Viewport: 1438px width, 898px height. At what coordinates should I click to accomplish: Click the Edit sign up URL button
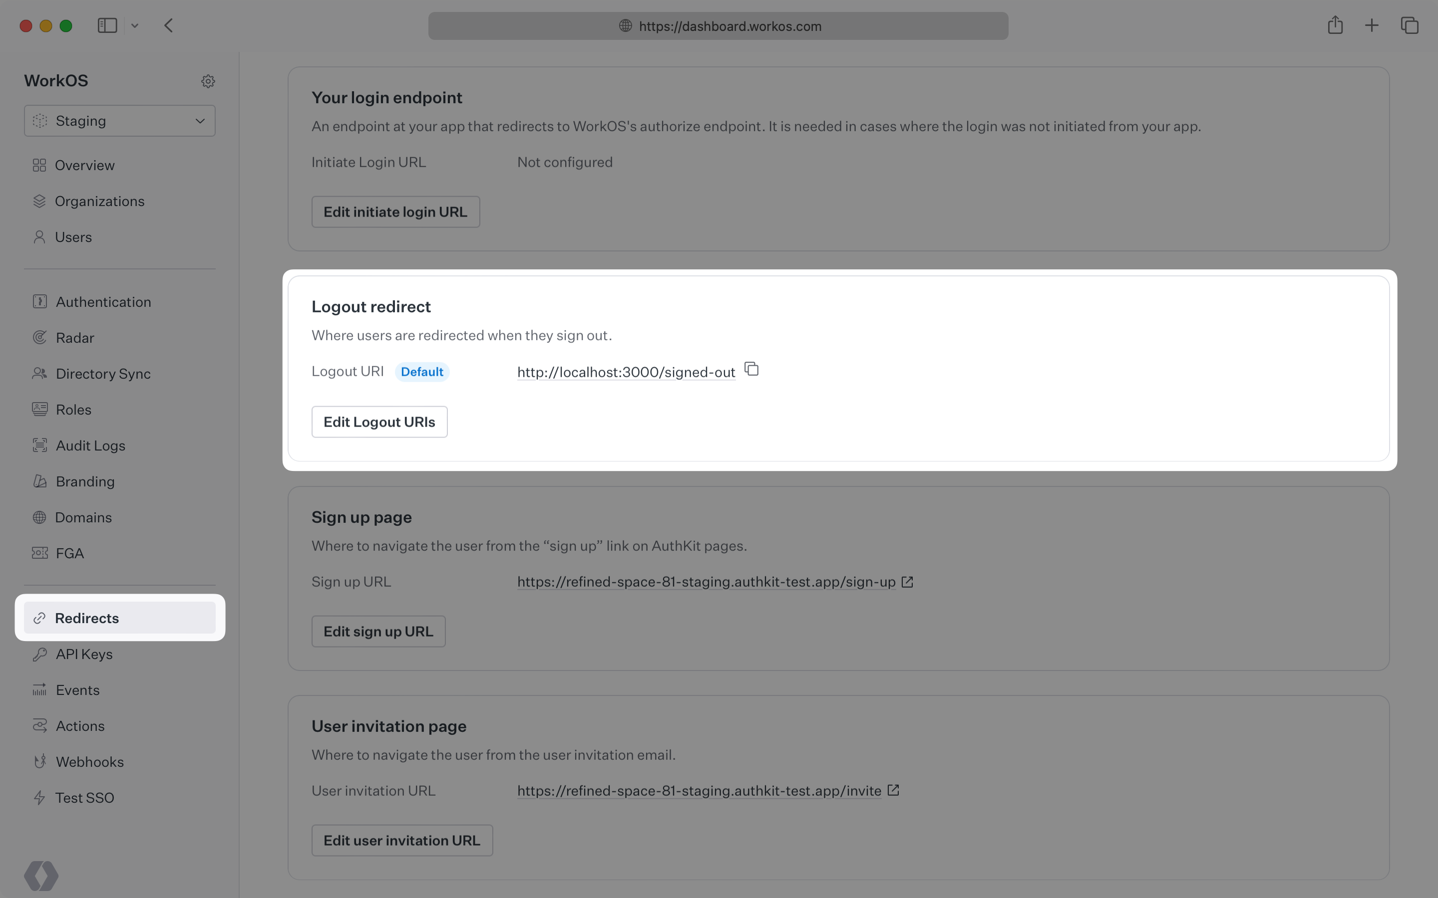[x=378, y=631]
